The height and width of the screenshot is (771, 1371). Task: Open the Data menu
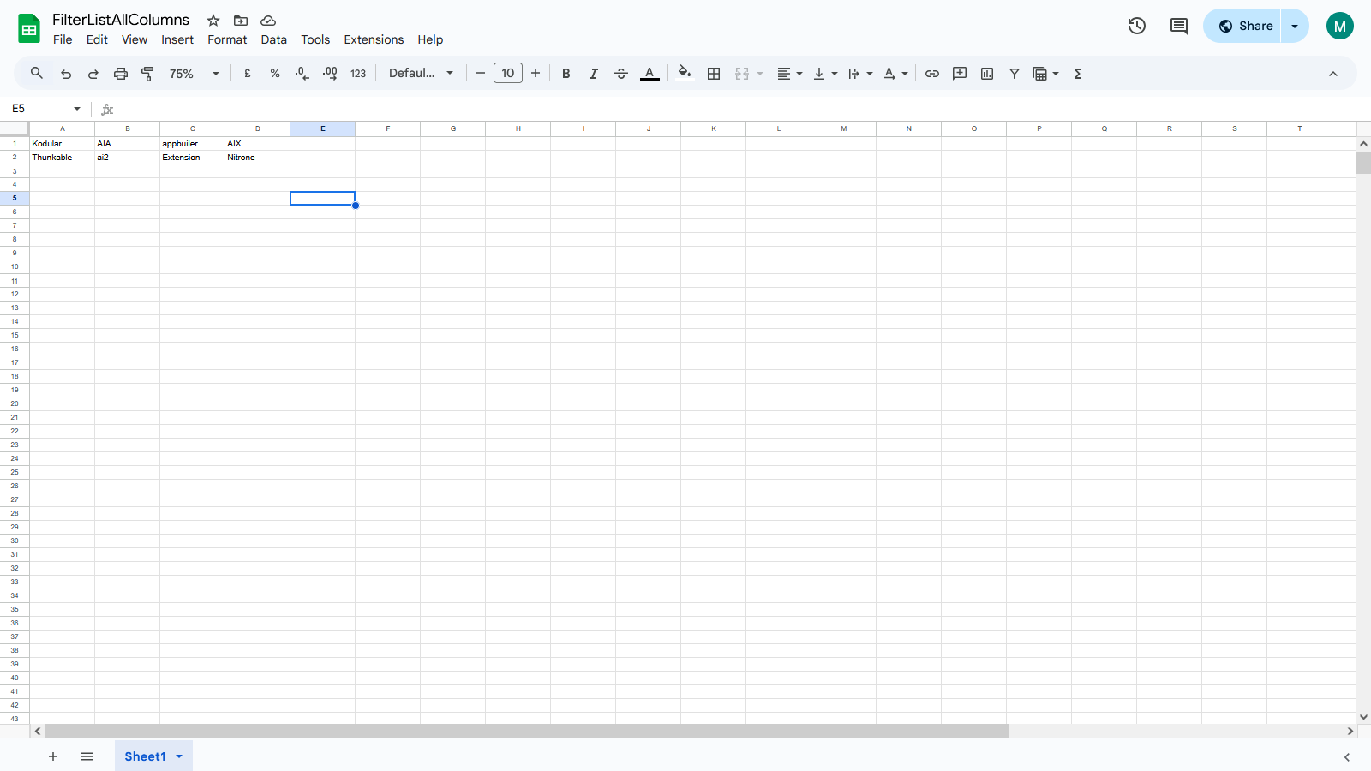coord(274,39)
